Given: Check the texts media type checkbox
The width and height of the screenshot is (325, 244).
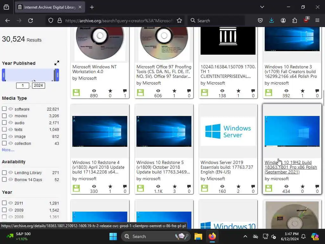Looking at the screenshot, I should pos(4,129).
